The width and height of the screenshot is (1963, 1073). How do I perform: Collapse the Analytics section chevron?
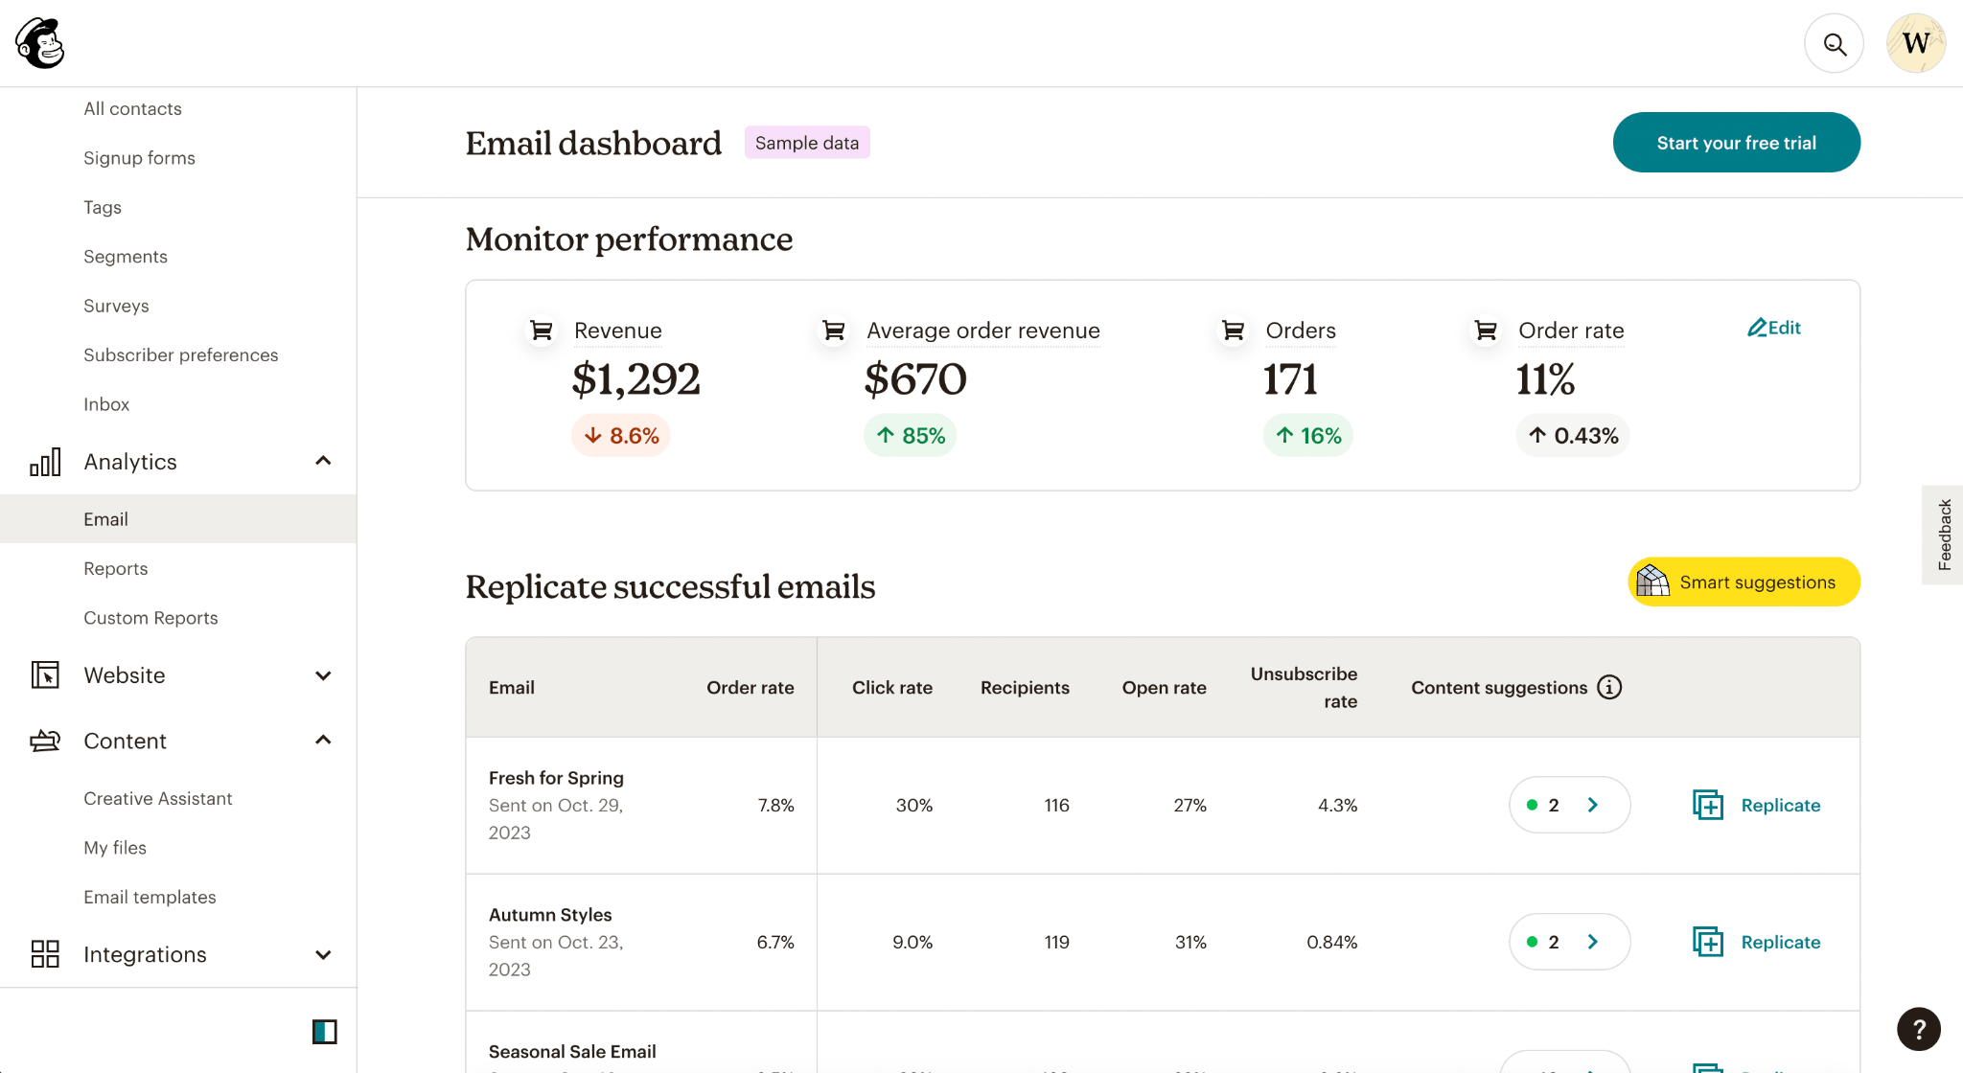point(323,461)
